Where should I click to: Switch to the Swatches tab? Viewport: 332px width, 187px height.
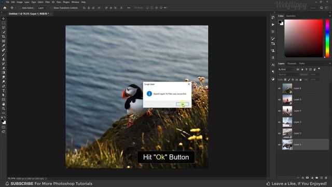[x=290, y=16]
